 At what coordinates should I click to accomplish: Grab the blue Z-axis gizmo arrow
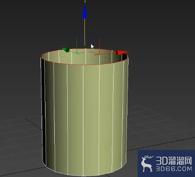[x=85, y=11]
